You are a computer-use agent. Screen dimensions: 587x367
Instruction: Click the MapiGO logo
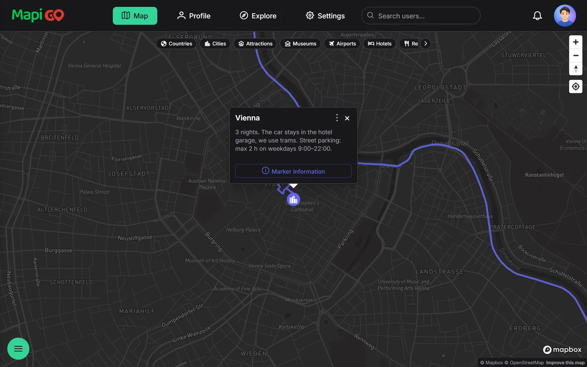coord(38,15)
